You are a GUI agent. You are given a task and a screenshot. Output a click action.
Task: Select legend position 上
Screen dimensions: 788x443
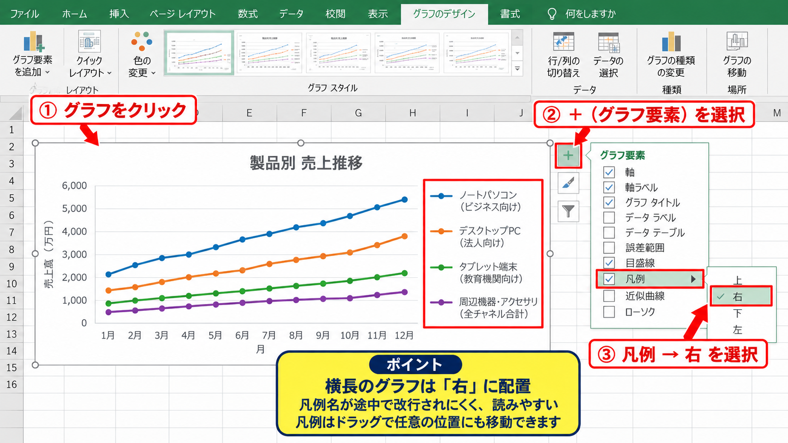(738, 281)
